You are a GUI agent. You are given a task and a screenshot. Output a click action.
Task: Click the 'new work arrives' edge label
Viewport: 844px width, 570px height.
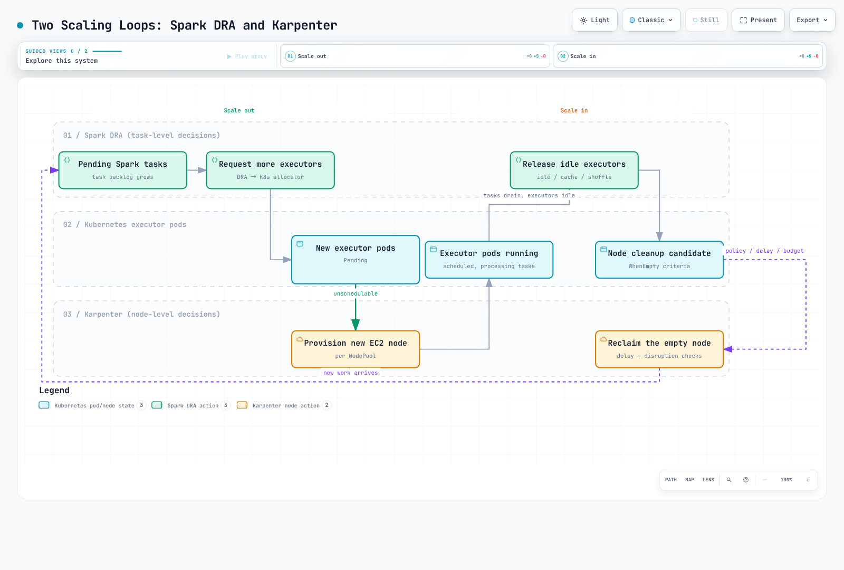[350, 373]
